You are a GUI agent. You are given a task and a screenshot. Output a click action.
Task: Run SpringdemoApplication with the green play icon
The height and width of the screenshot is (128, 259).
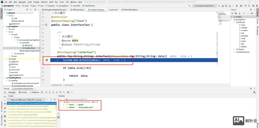[x=219, y=6]
